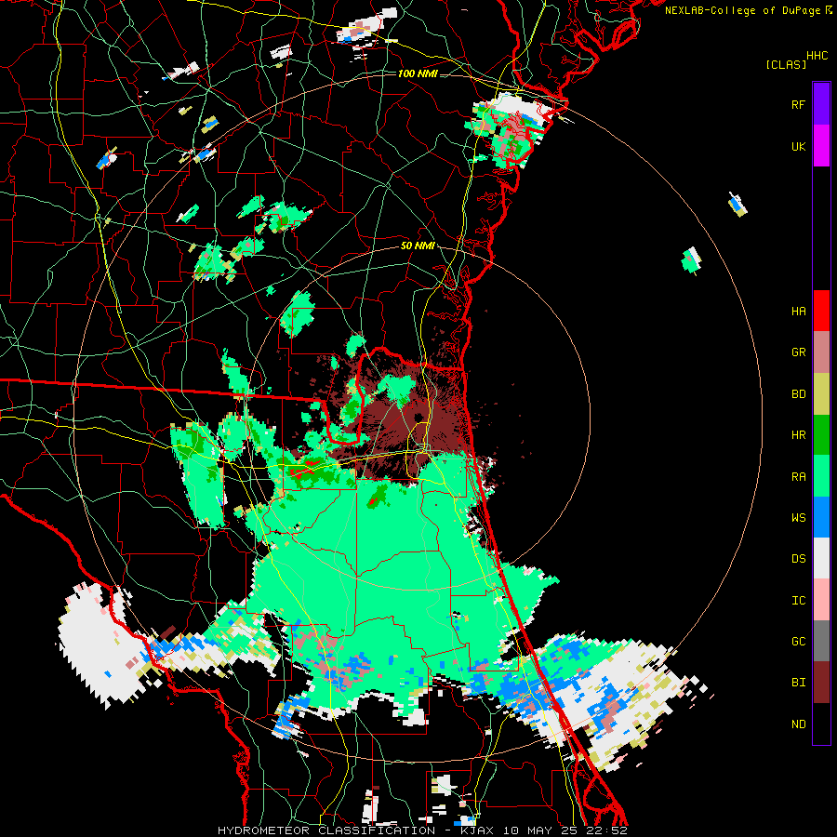This screenshot has width=837, height=837.
Task: Click the ND legend label
Action: point(799,724)
